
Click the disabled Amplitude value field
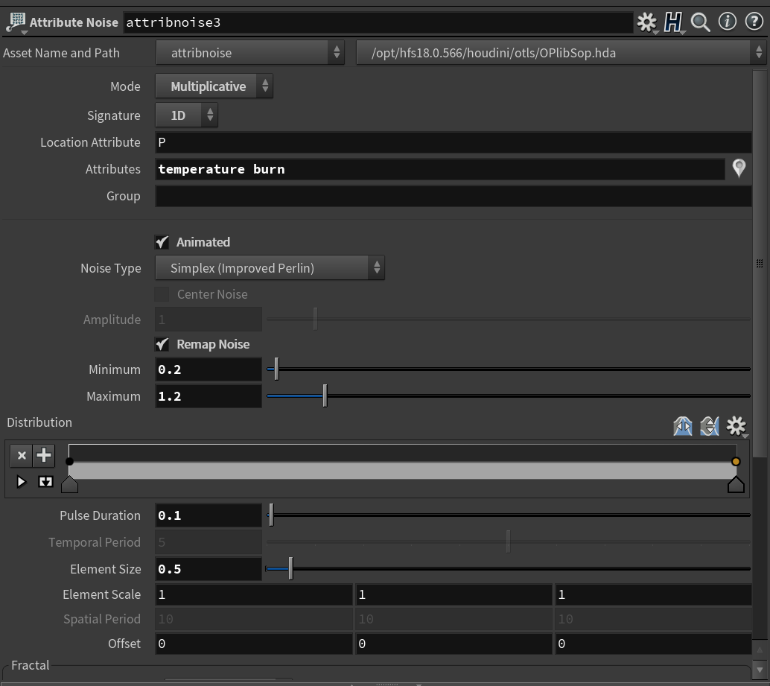pyautogui.click(x=209, y=320)
